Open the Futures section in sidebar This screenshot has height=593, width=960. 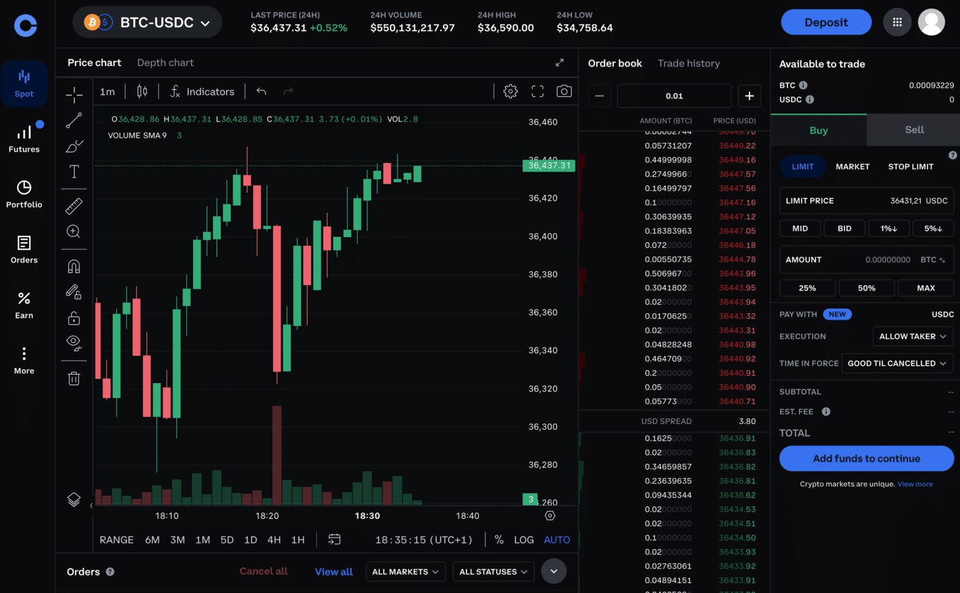(24, 139)
